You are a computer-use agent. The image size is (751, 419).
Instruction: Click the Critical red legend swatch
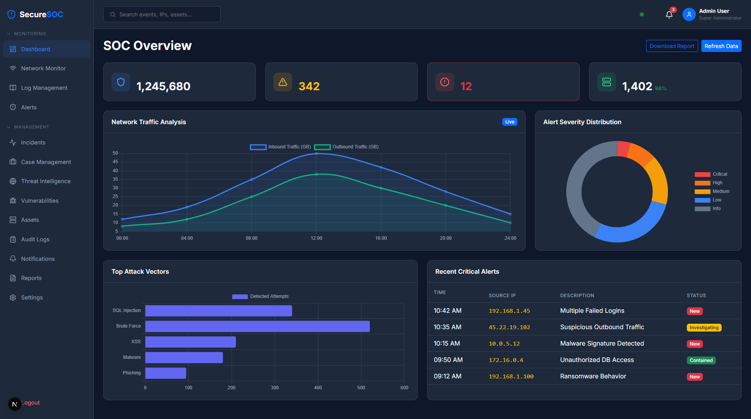[702, 174]
